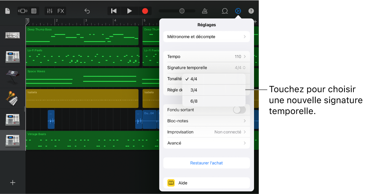The height and width of the screenshot is (194, 369).
Task: Toggle the metronome icon
Action: (205, 11)
